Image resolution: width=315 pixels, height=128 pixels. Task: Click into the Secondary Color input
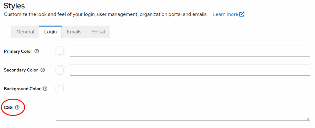point(190,70)
